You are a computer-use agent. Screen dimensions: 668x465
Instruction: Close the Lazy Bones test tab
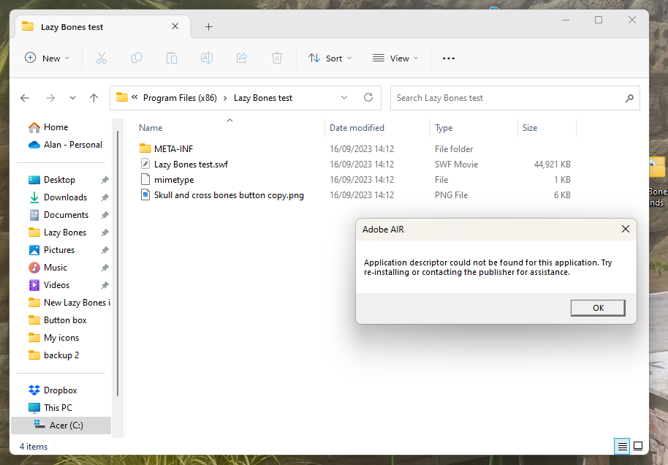(175, 26)
